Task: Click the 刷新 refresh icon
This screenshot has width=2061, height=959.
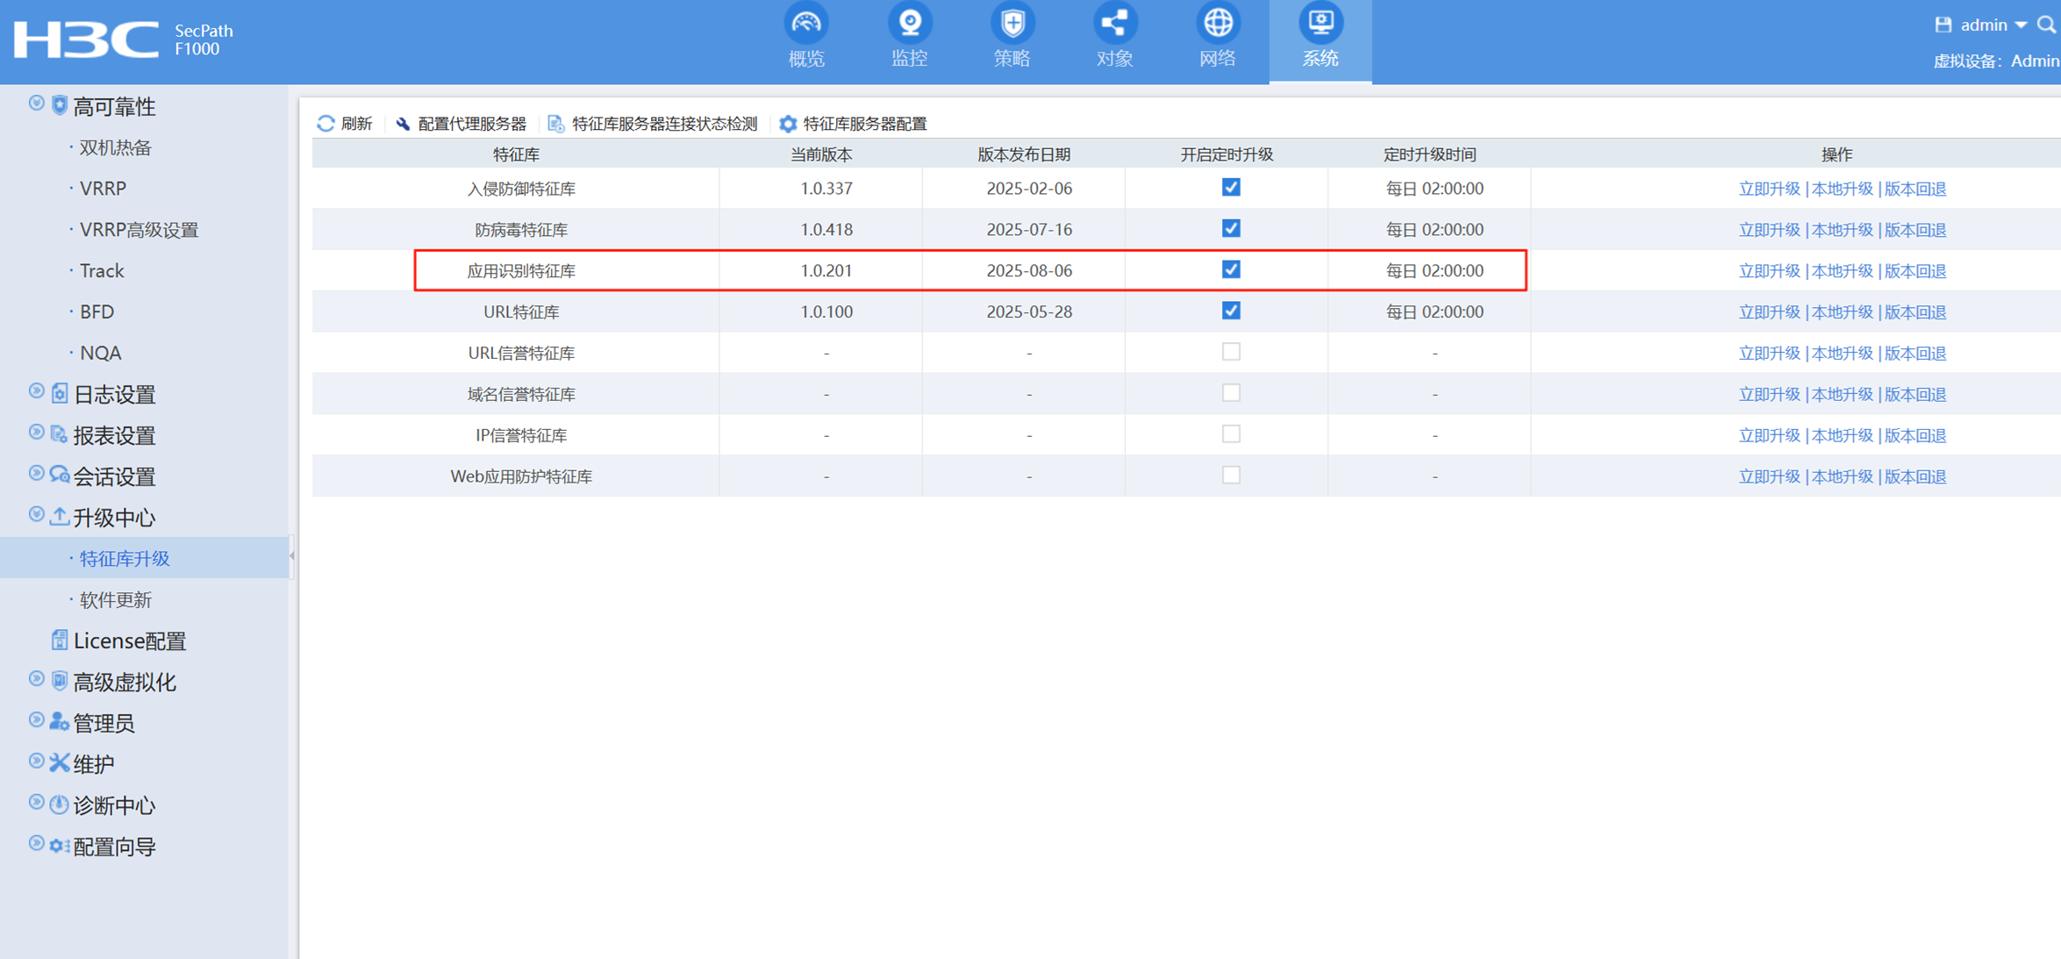Action: [x=326, y=124]
